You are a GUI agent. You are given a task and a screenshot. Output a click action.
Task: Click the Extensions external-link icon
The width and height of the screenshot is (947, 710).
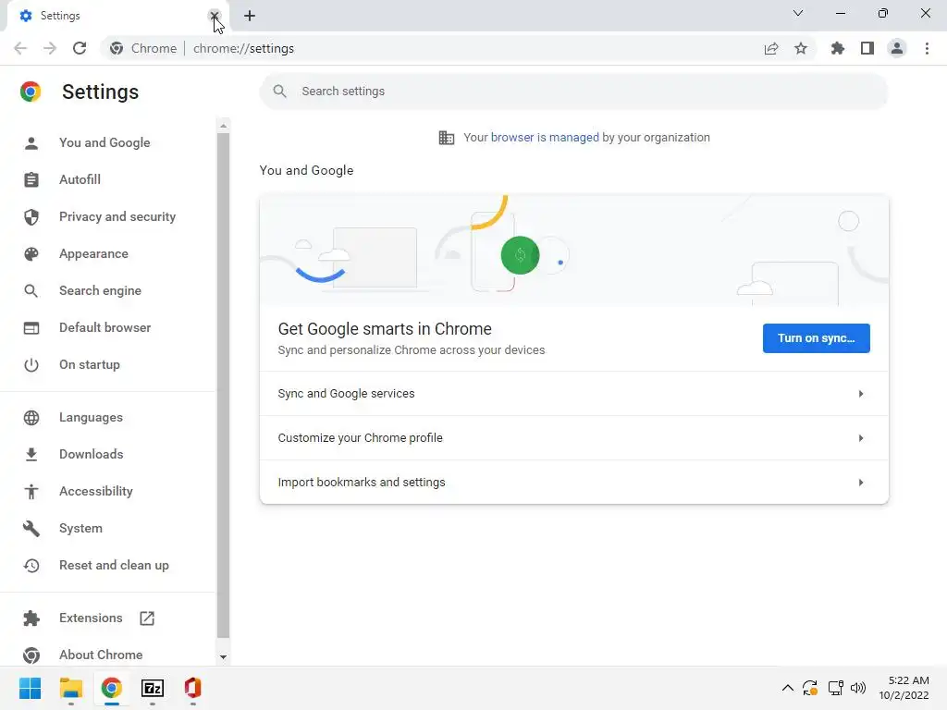pos(147,618)
